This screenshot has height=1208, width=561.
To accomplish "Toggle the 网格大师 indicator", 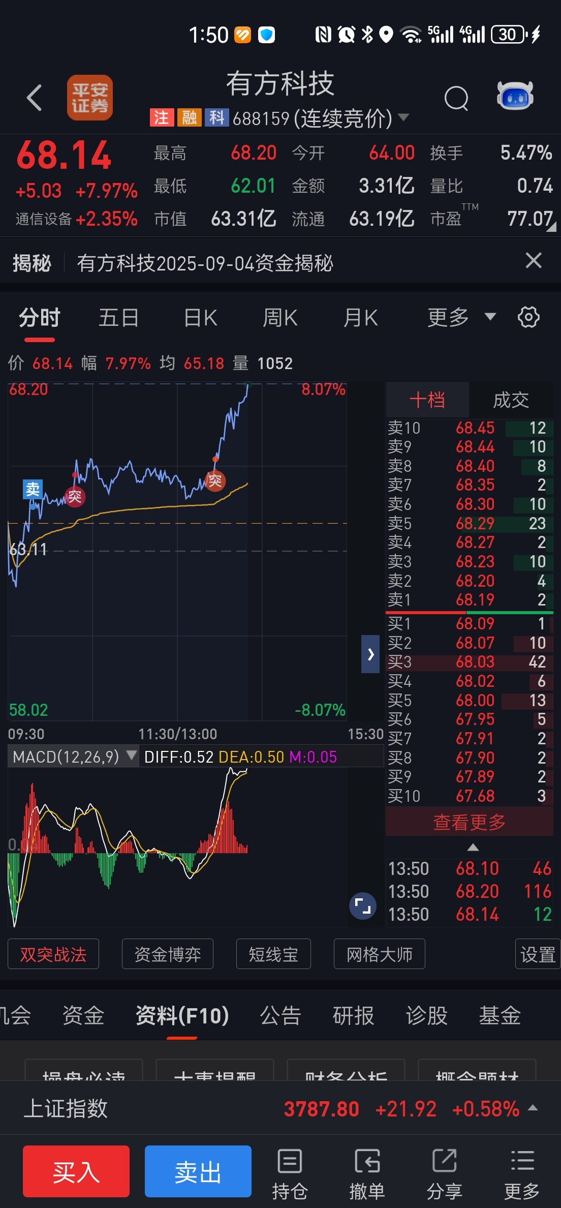I will 380,954.
